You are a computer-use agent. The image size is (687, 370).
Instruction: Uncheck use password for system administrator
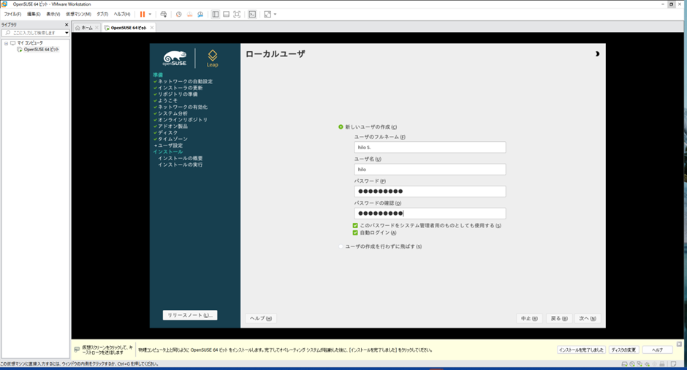pos(356,226)
